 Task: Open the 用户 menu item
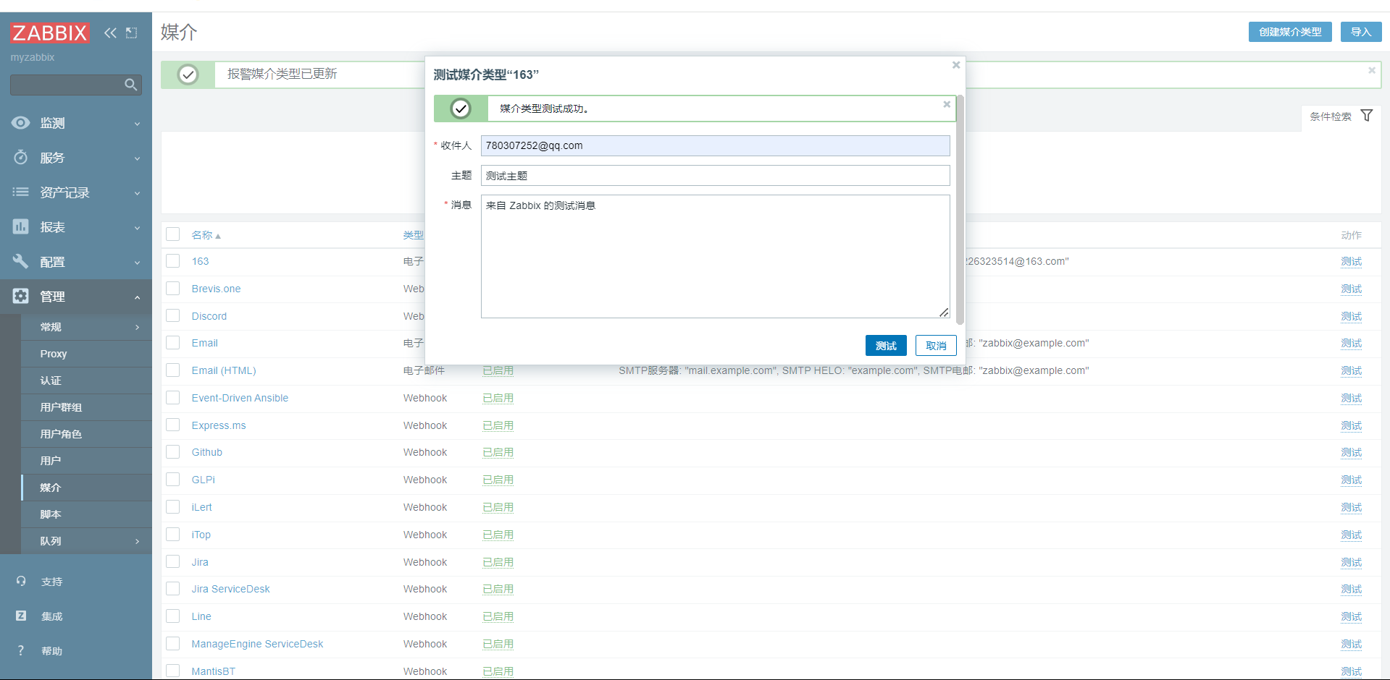pos(86,461)
